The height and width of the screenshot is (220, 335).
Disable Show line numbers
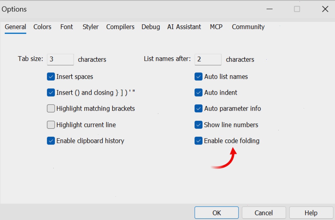(198, 125)
